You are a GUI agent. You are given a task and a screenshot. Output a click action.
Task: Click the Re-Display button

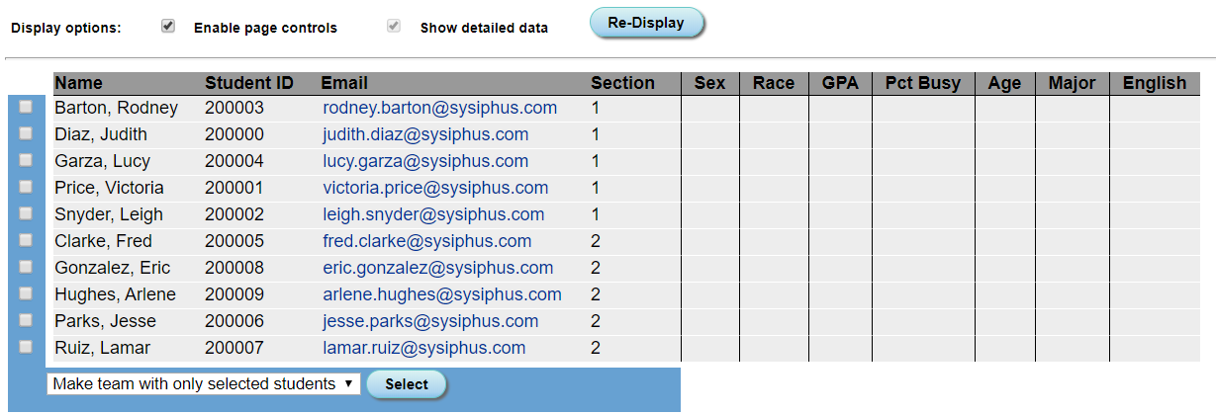(x=646, y=23)
